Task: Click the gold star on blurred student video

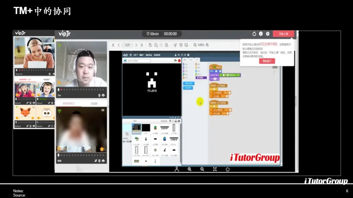Action: coord(102,149)
